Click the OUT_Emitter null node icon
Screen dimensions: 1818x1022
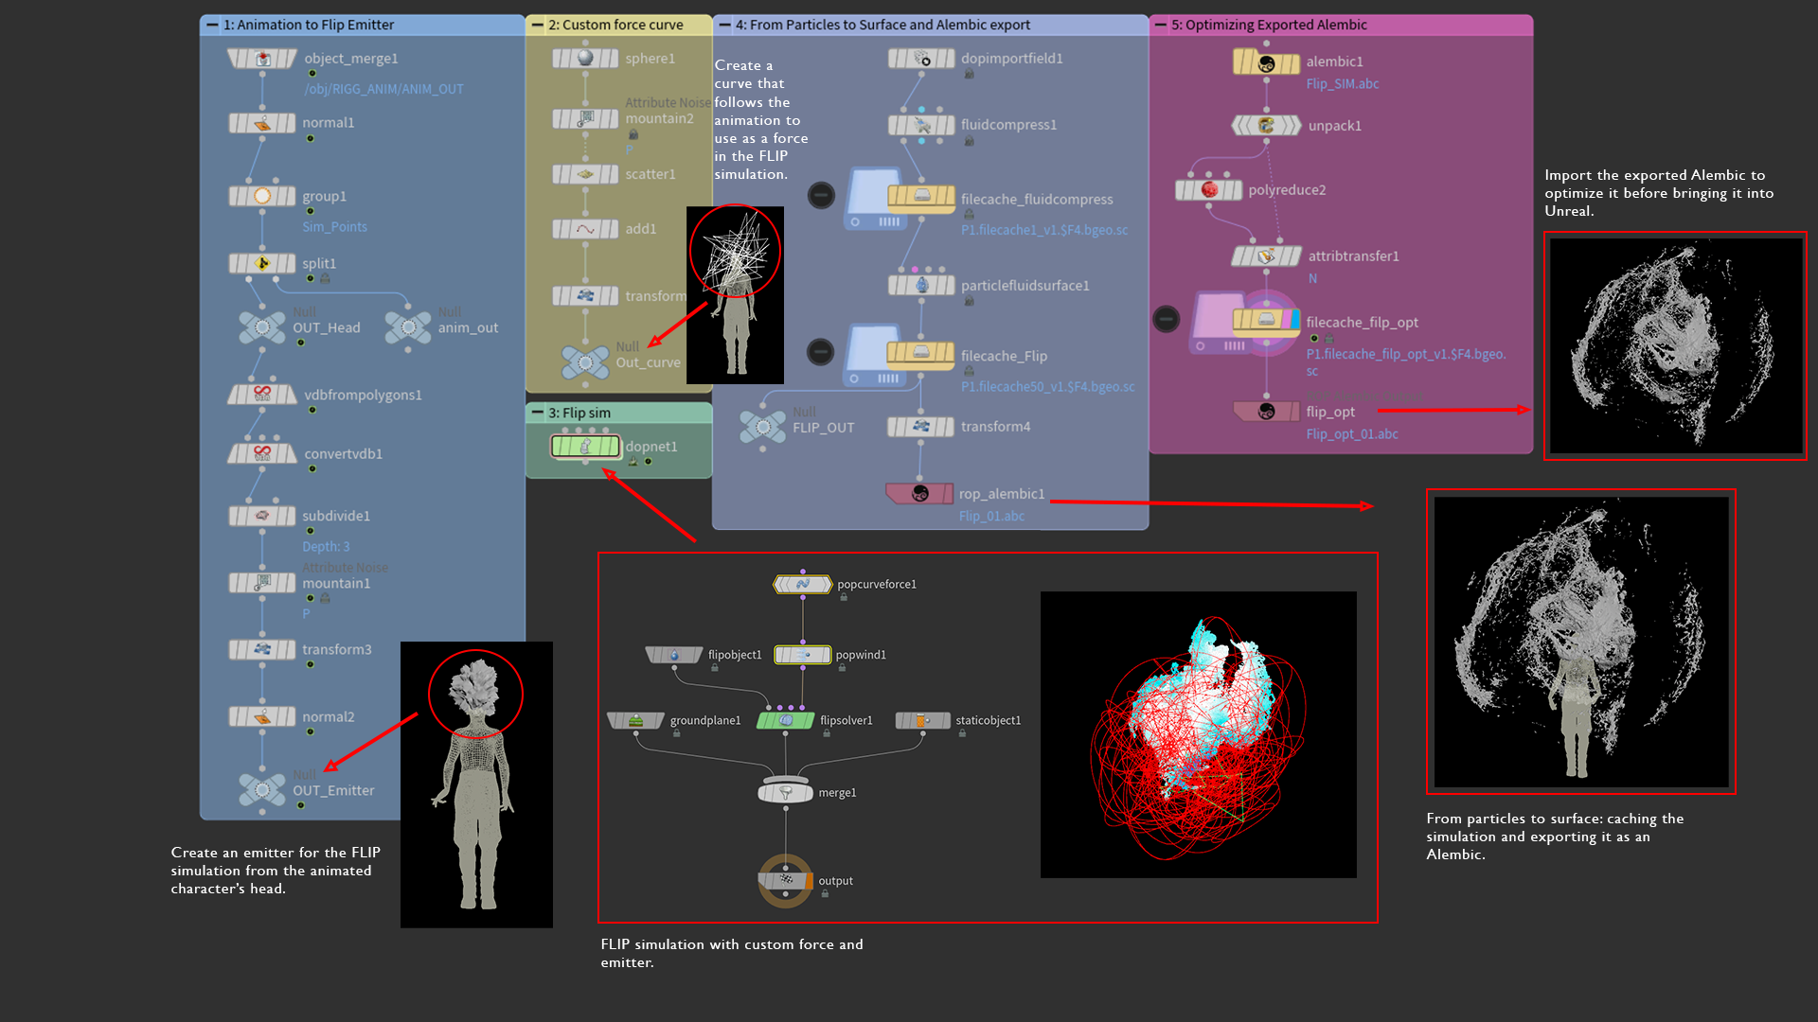tap(262, 789)
